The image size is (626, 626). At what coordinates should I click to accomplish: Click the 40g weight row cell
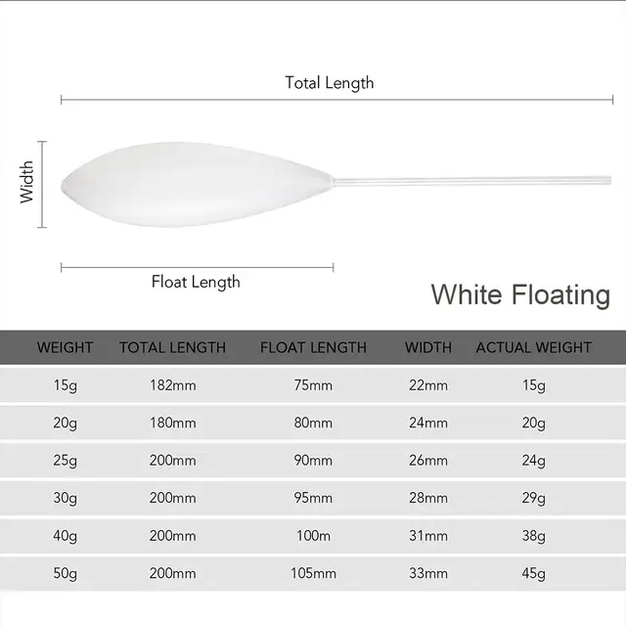coord(66,536)
